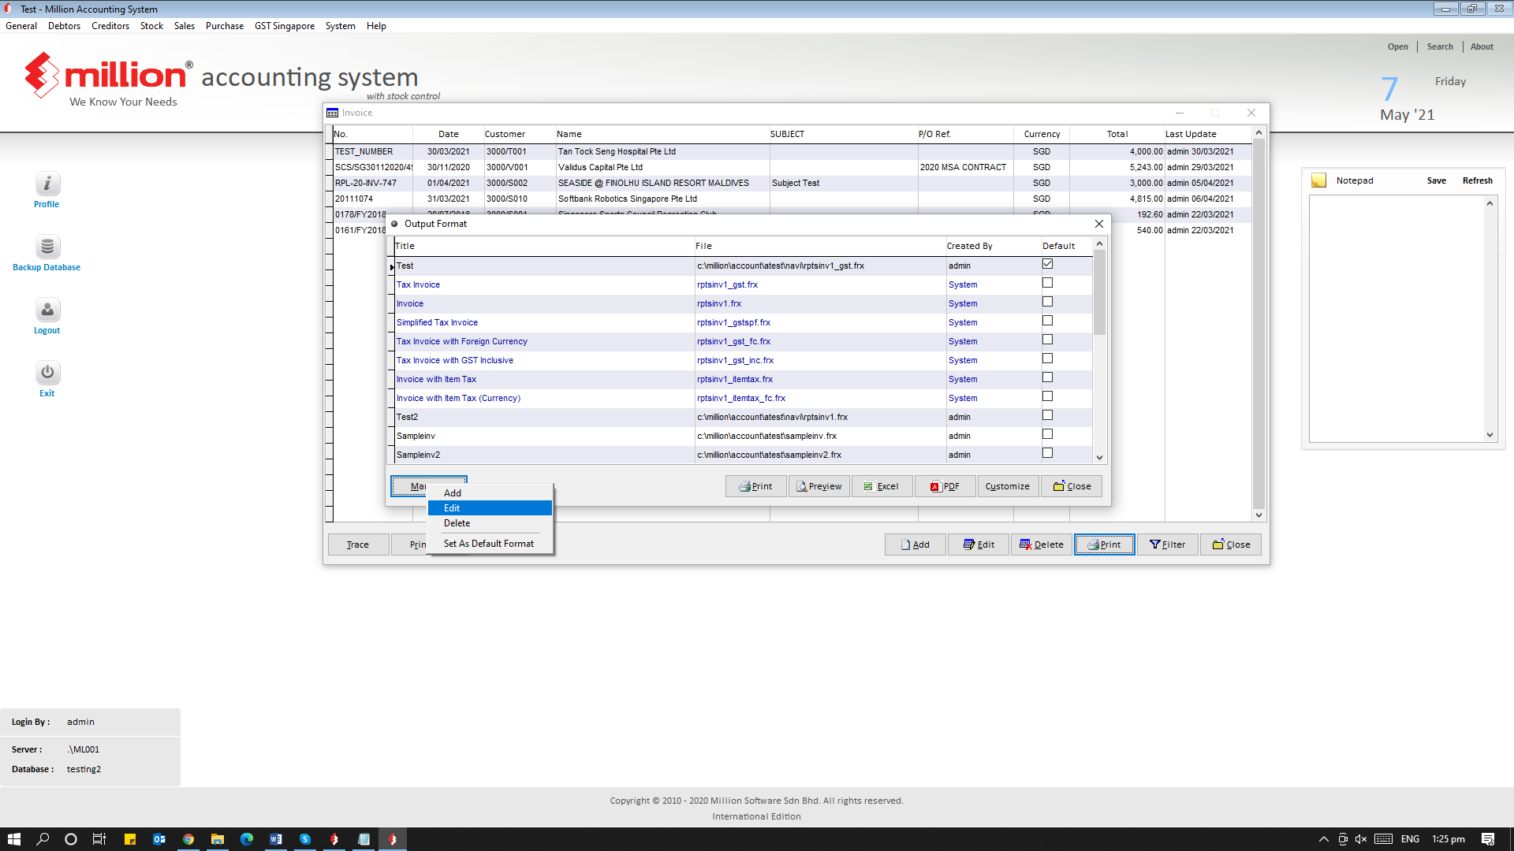Image resolution: width=1514 pixels, height=851 pixels.
Task: Open the GST Singapore menu
Action: [x=284, y=26]
